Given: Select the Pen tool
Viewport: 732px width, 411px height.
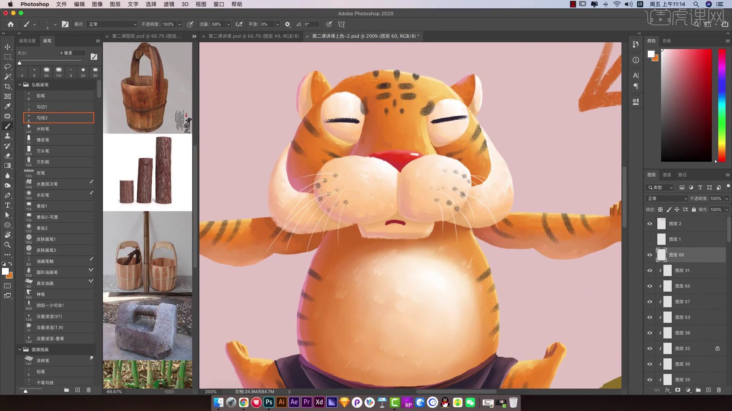Looking at the screenshot, I should tap(7, 195).
